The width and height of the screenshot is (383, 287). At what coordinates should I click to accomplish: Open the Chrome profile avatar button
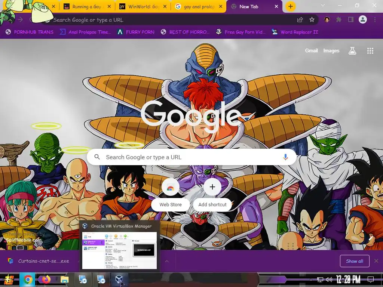pyautogui.click(x=363, y=19)
